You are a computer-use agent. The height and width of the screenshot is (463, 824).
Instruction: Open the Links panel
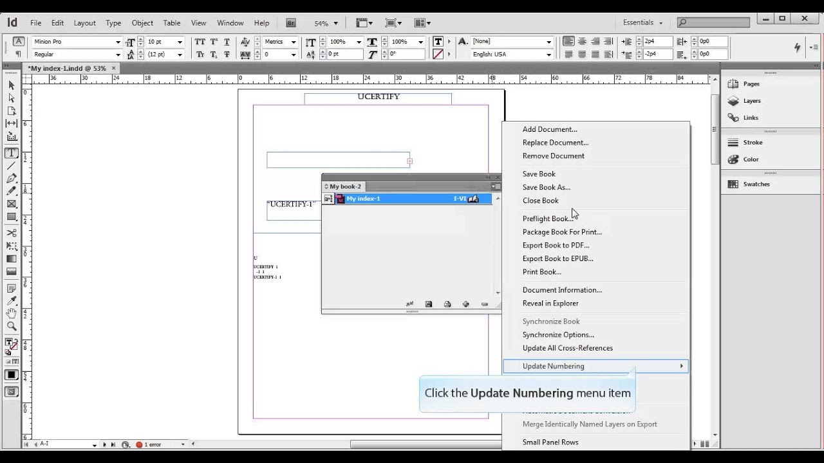[750, 118]
